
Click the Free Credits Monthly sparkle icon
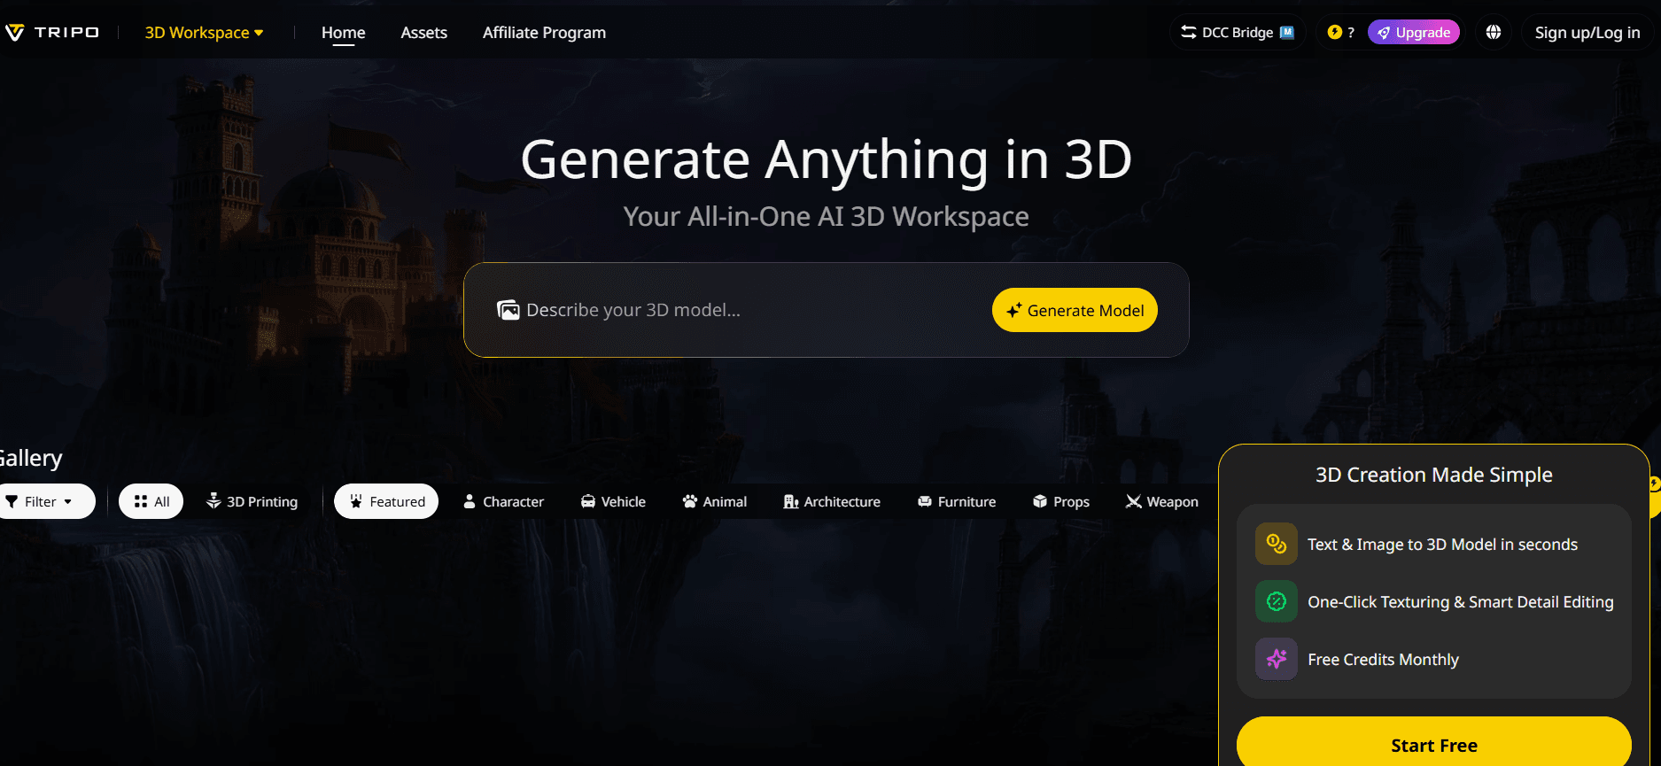point(1276,660)
